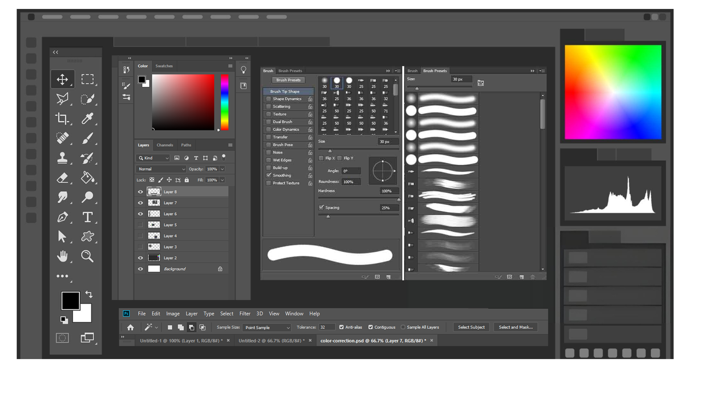The image size is (713, 401).
Task: Click the Select Subject button
Action: point(471,327)
